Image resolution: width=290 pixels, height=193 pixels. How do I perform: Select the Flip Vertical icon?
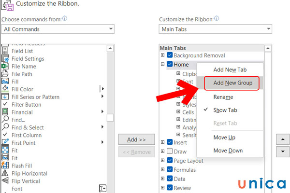[x=5, y=181]
